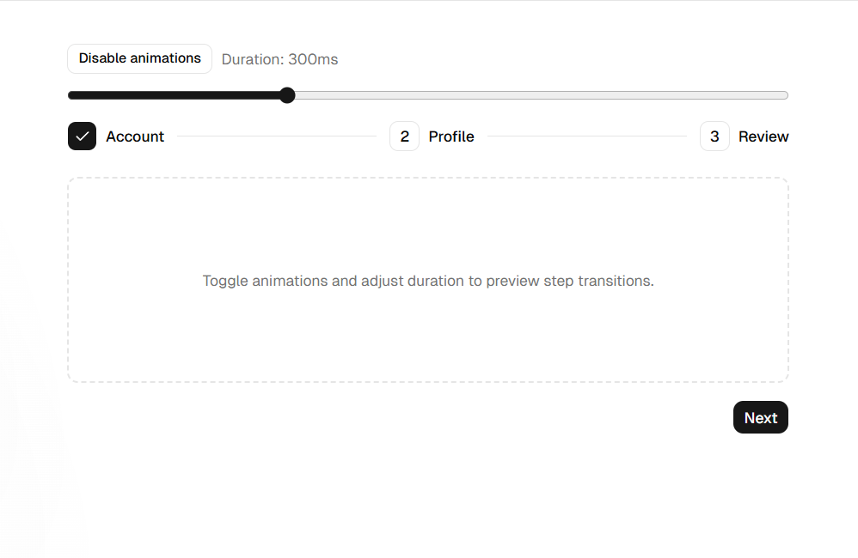
Task: Click the word Account beside the checkmark
Action: 135,136
